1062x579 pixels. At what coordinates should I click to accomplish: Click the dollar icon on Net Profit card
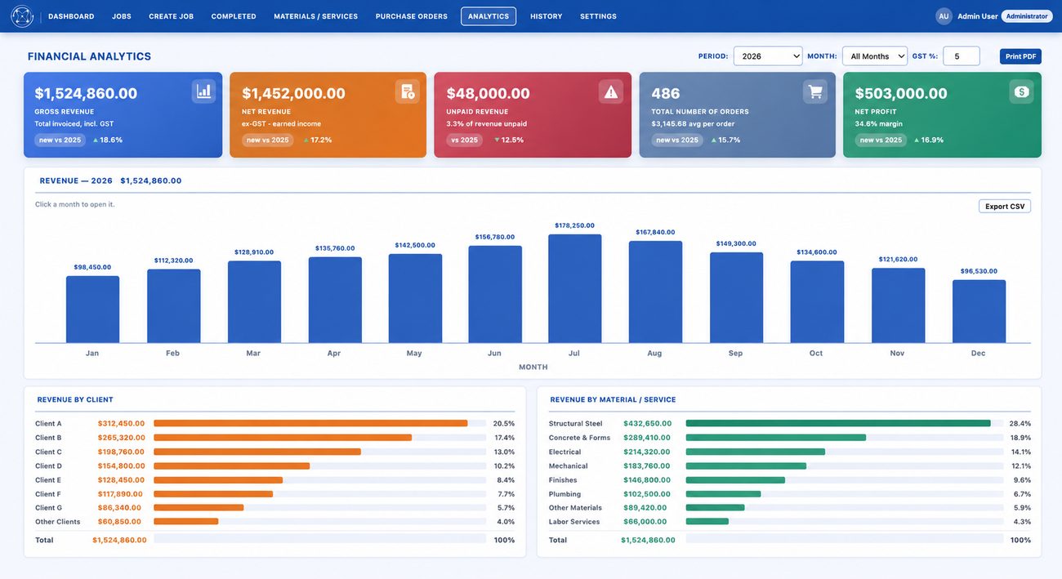(x=1021, y=91)
